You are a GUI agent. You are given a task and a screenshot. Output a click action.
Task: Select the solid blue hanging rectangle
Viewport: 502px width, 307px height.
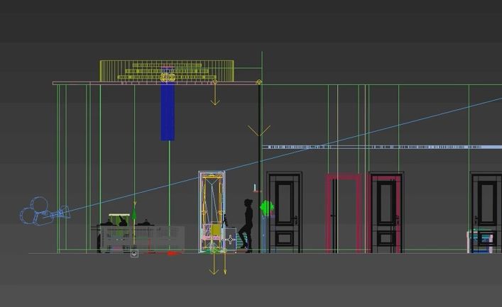point(168,112)
